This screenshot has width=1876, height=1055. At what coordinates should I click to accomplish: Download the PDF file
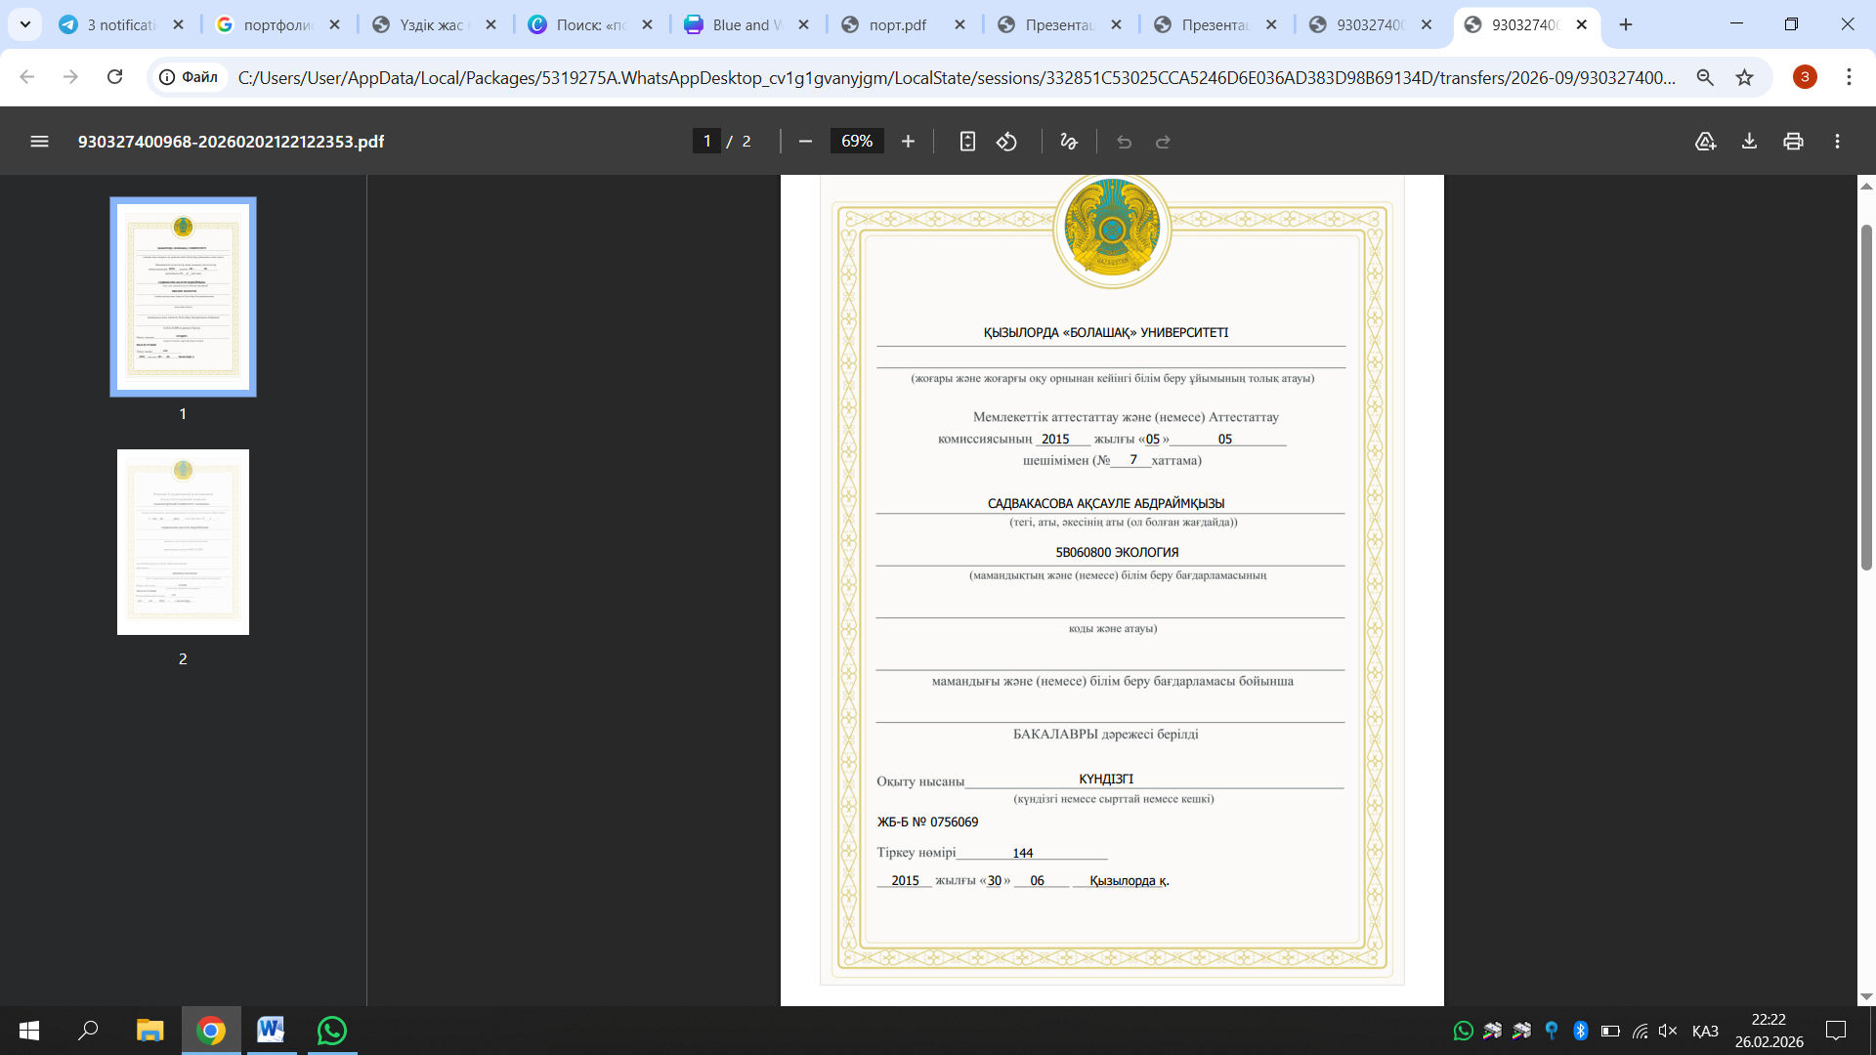(x=1749, y=142)
